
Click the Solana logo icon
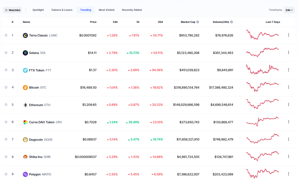[x=25, y=53]
